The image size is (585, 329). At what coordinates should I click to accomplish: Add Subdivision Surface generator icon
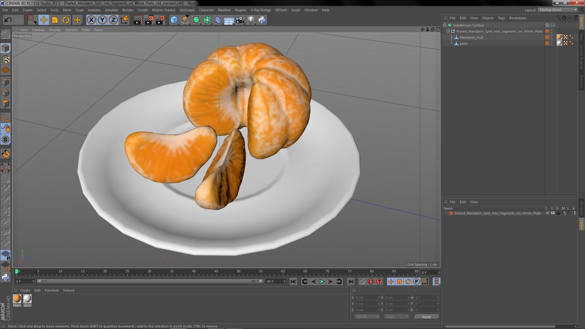click(x=196, y=20)
